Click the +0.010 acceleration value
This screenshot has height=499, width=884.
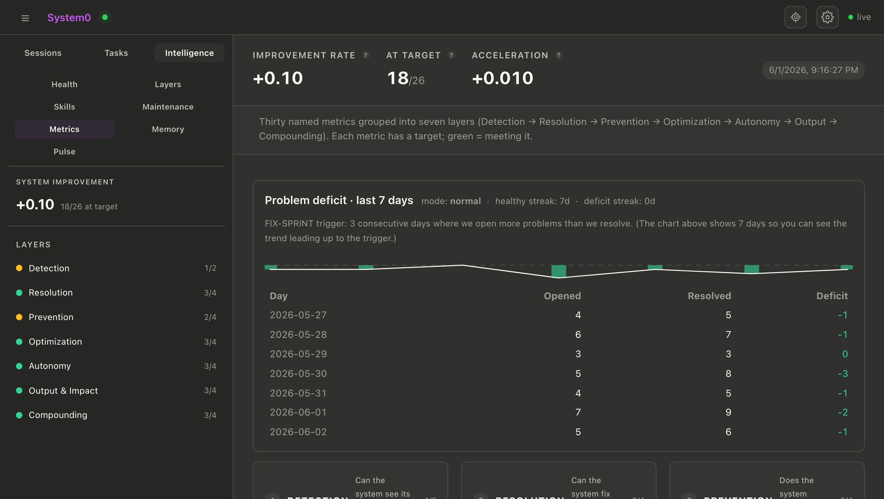click(x=503, y=78)
